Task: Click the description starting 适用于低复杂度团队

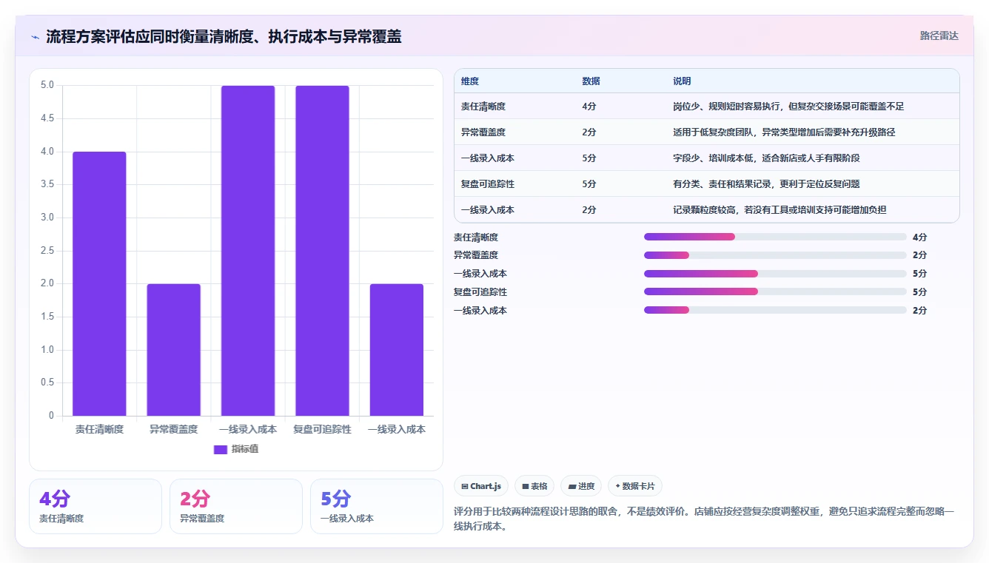Action: point(785,132)
